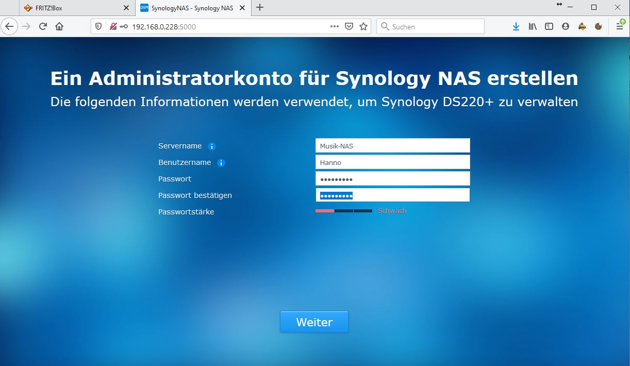
Task: Focus the Passwort field
Action: click(393, 179)
